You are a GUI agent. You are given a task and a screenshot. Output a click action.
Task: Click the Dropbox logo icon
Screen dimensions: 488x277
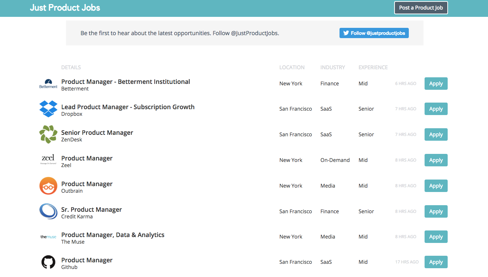[x=48, y=109]
